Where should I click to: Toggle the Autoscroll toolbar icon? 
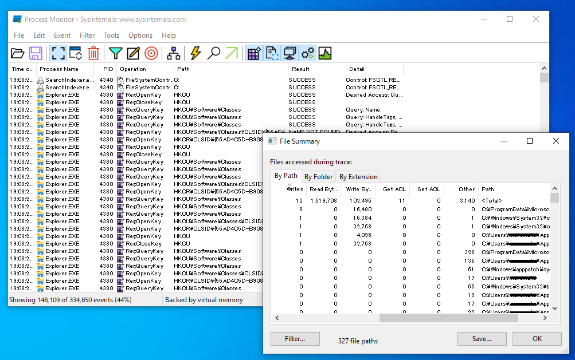click(x=76, y=53)
